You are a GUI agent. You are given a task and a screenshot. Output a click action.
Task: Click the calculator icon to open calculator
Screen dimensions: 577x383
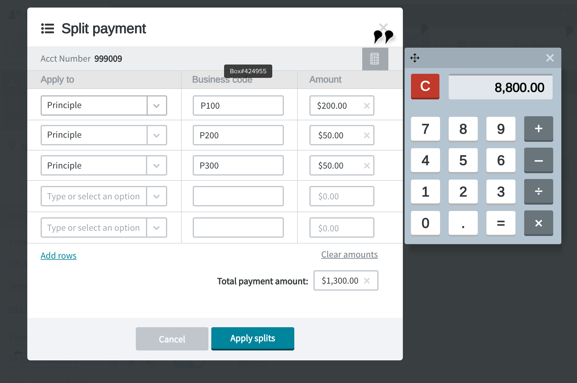click(x=375, y=59)
